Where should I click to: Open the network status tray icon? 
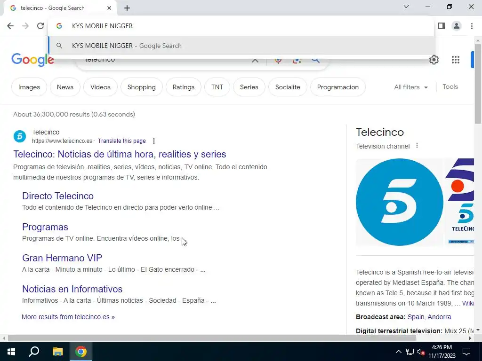click(x=410, y=352)
